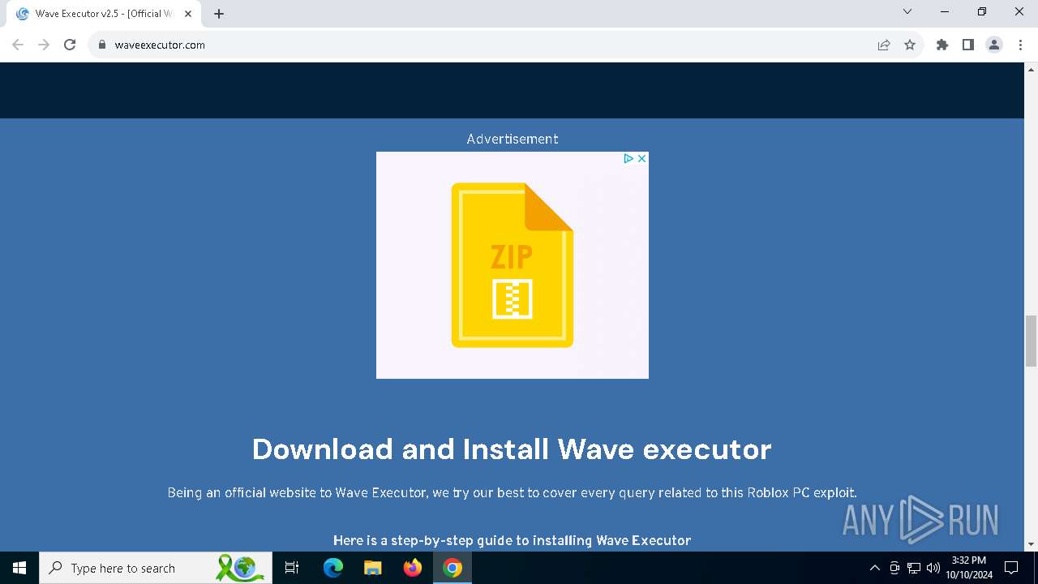Toggle the browser side panel
1038x584 pixels.
pos(968,45)
